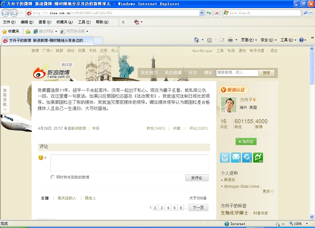Click the PDF converter toolbar icon
Image resolution: width=315 pixels, height=228 pixels.
tap(137, 22)
